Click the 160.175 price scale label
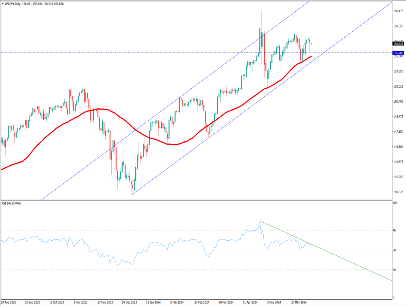Viewport: 406px width, 306px height. 398,11
